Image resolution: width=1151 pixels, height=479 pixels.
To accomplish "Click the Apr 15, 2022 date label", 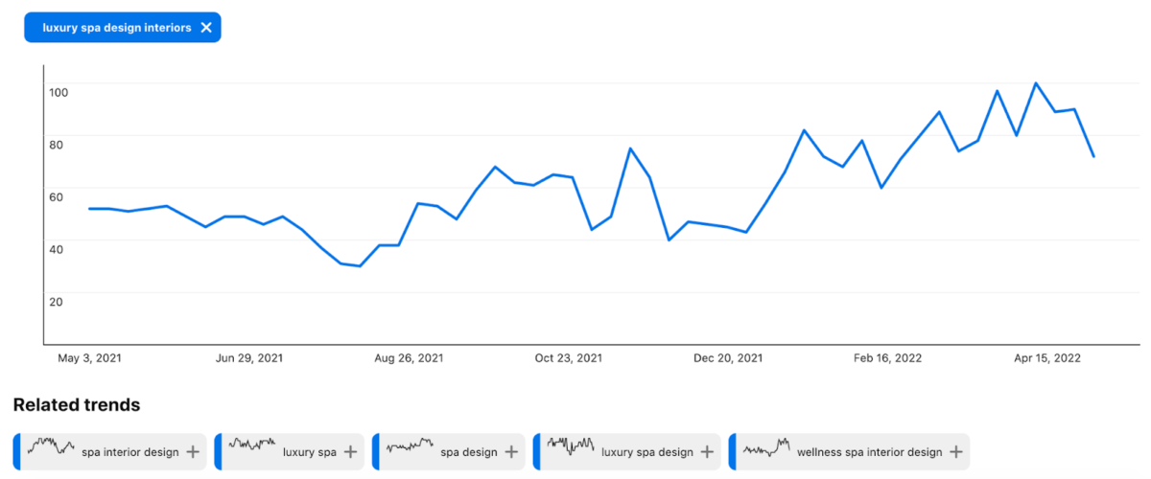I will pyautogui.click(x=1047, y=358).
